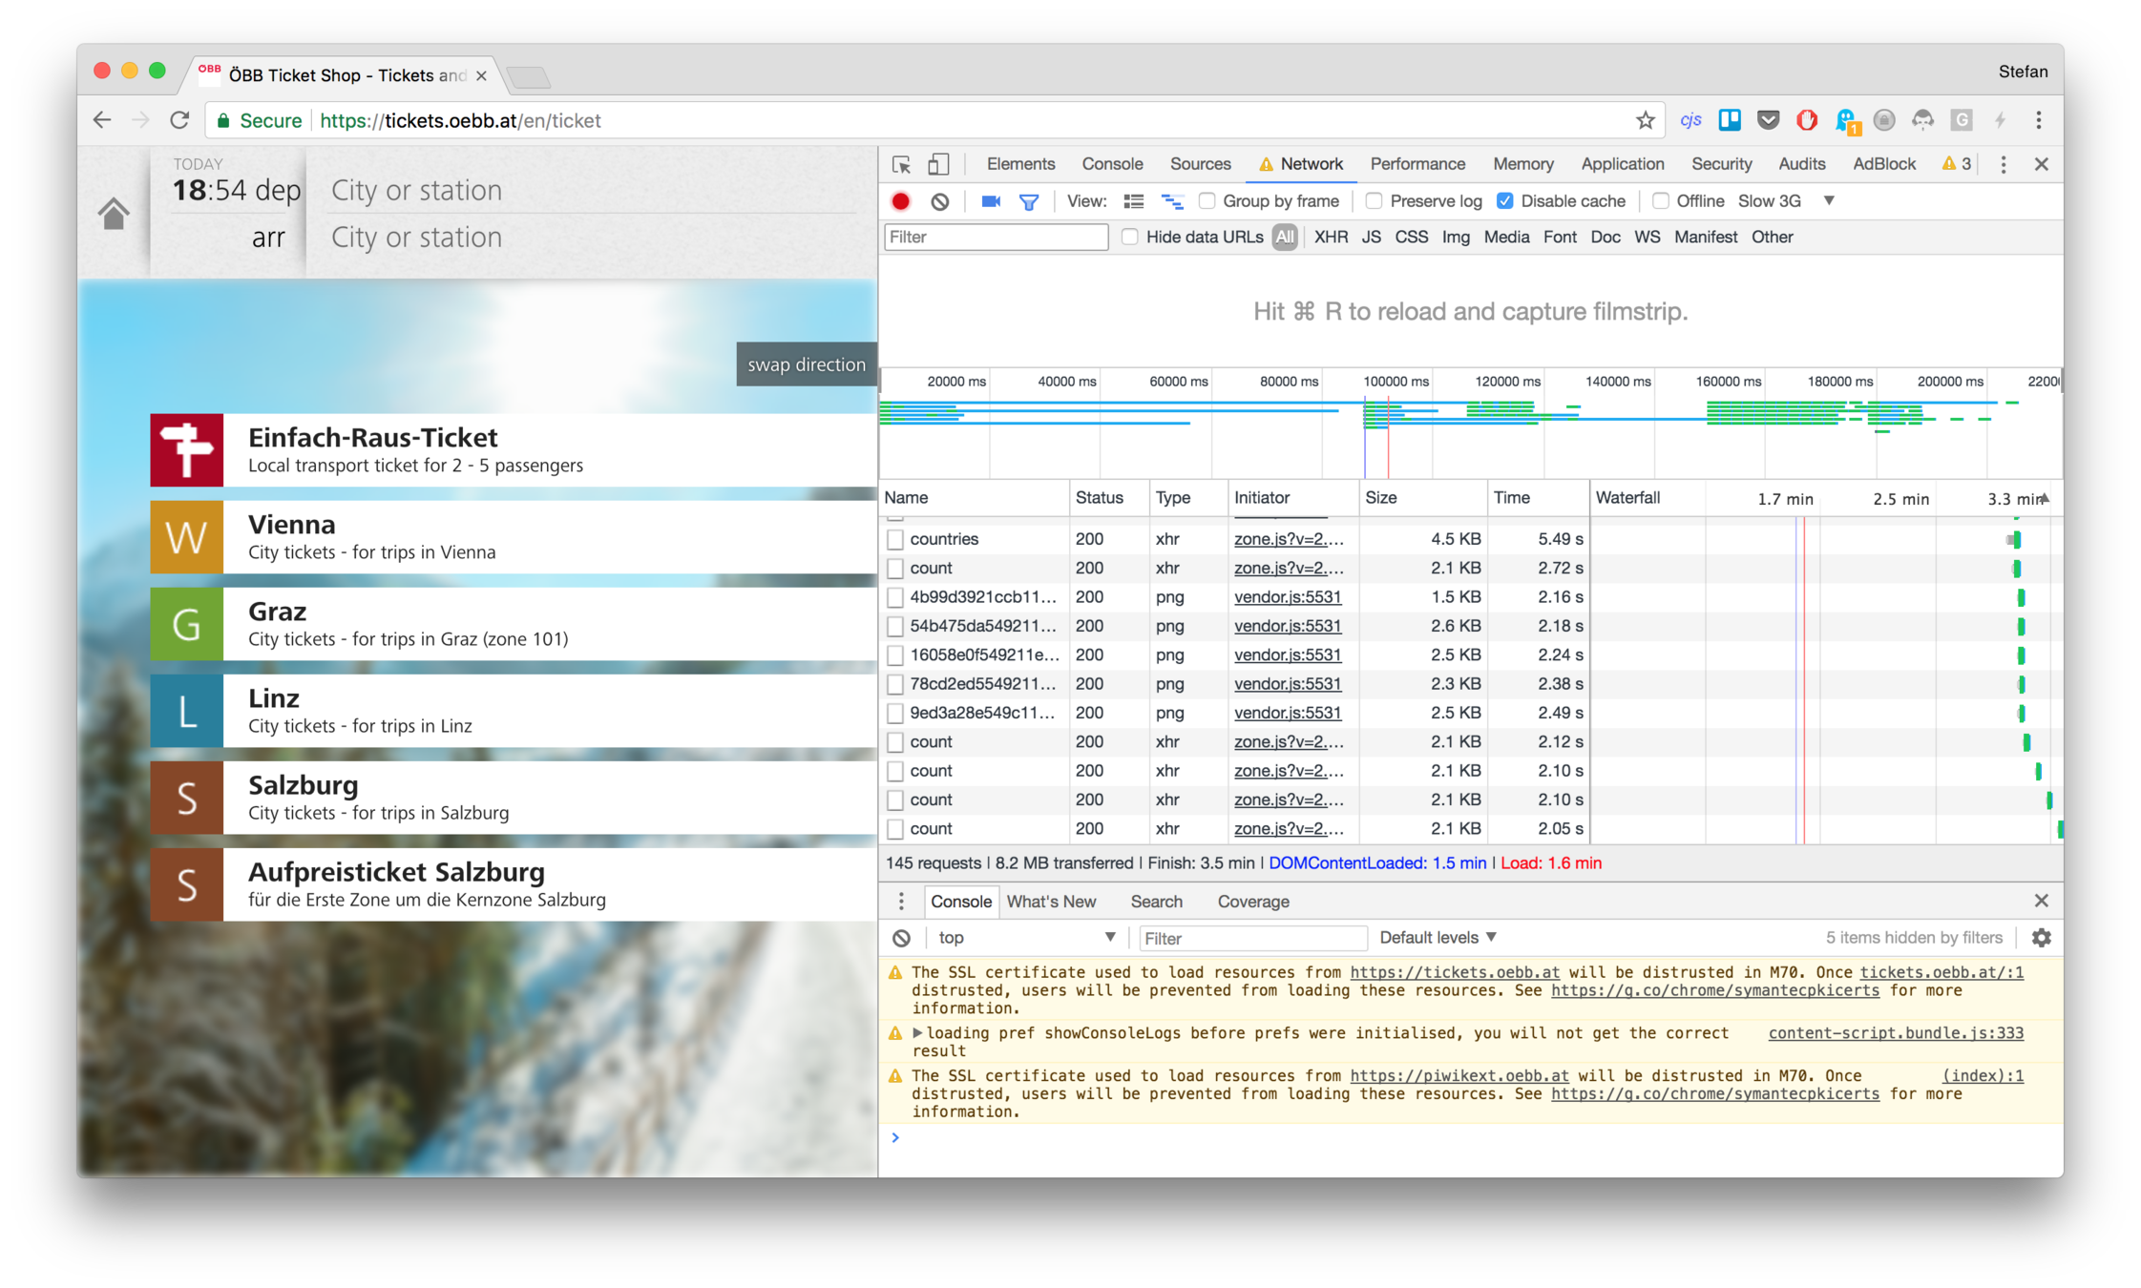Image resolution: width=2141 pixels, height=1288 pixels.
Task: Bookmark this page with the star
Action: 1645,120
